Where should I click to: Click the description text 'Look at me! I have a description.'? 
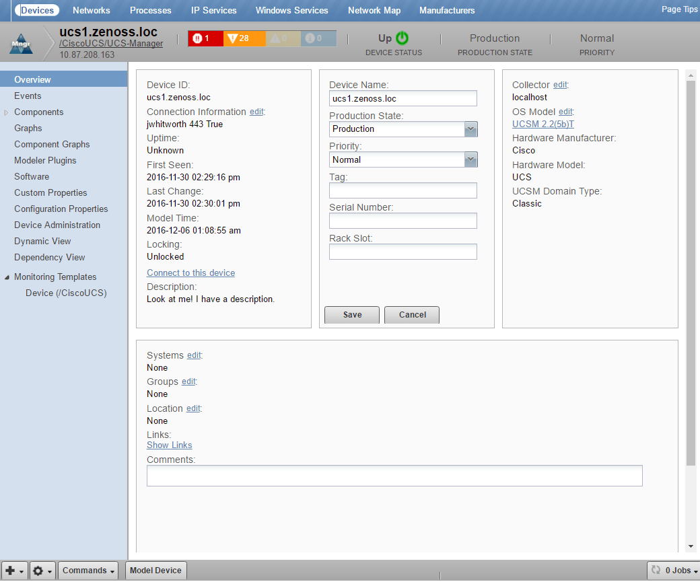(x=211, y=299)
